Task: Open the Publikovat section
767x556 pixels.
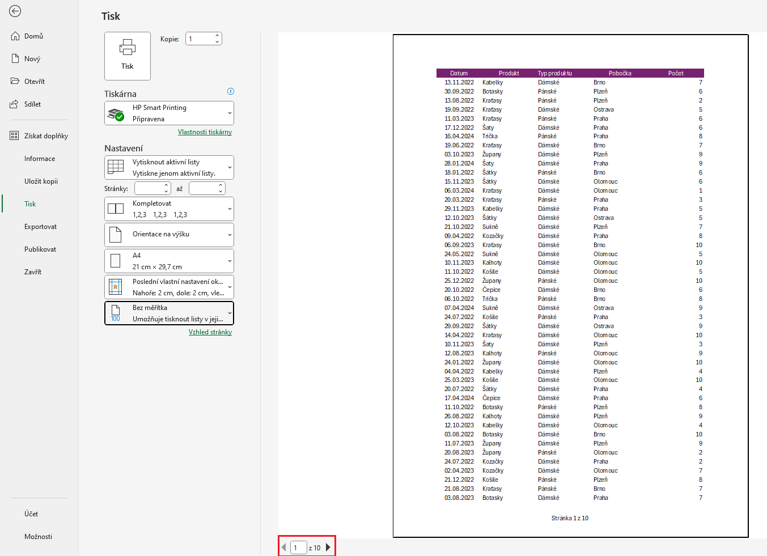Action: pos(40,249)
